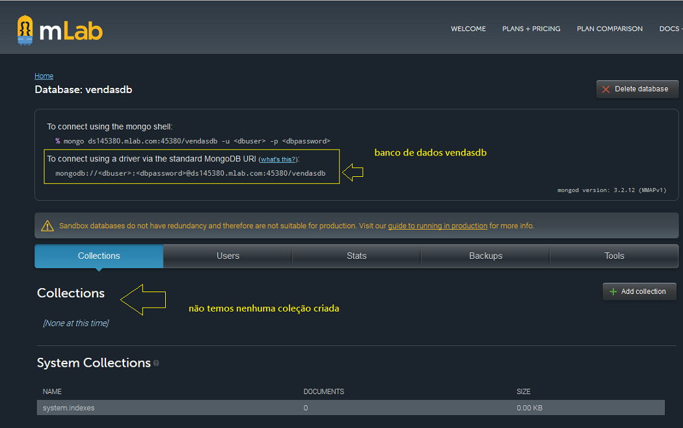Click the sandbox warning triangle icon

click(47, 226)
